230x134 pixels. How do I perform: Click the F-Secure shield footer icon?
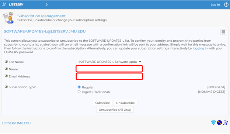pos(213,123)
